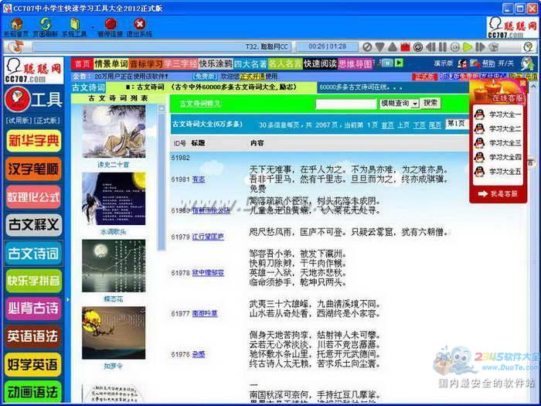Collapse sidebar with small arrow handle
The height and width of the screenshot is (406, 541).
[68, 299]
